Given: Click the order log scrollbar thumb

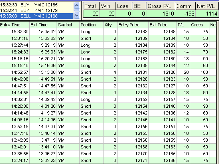Looking at the screenshot, I should pyautogui.click(x=77, y=10).
